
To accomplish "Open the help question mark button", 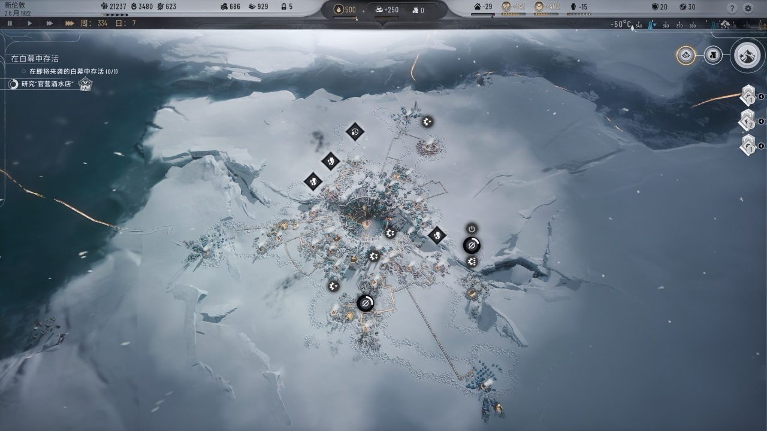I will 732,8.
